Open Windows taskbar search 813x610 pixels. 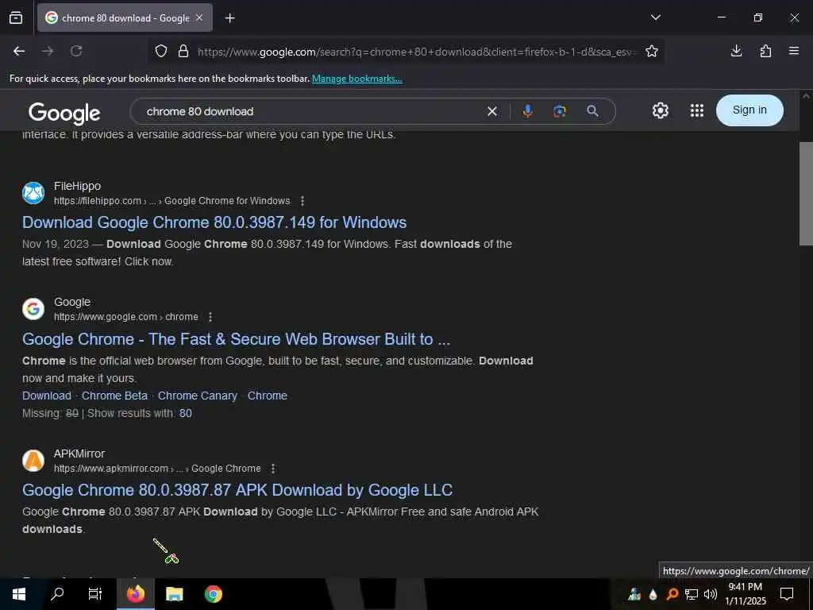tap(57, 594)
